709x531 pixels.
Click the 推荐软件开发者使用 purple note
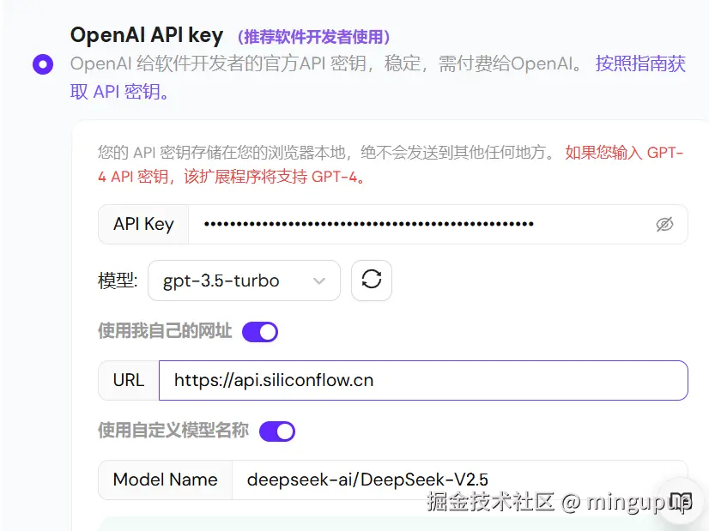click(313, 37)
